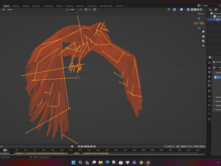221x166 pixels.
Task: Open the Geometry Nodes workspace tab
Action: click(x=106, y=6)
